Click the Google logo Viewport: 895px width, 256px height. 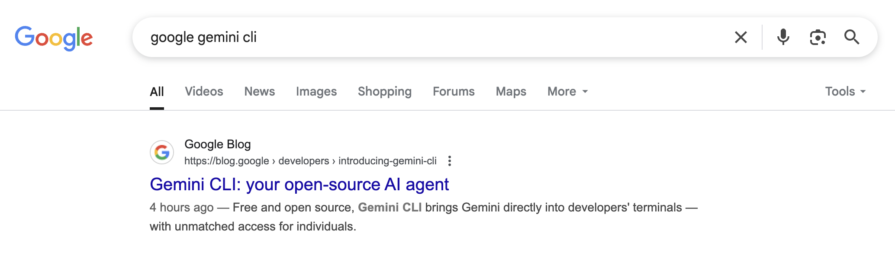(54, 38)
